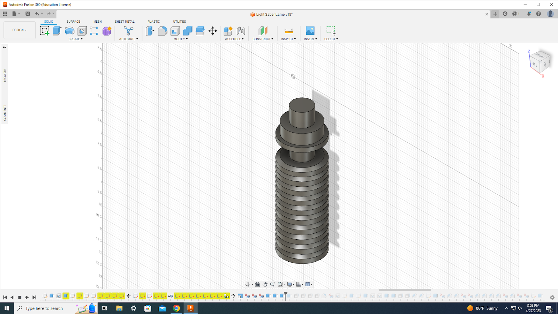Open the Data Panel grid icon
This screenshot has height=314, width=558.
point(5,14)
